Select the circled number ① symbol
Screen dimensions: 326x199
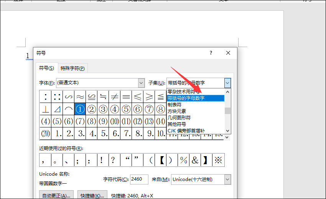(x=80, y=109)
